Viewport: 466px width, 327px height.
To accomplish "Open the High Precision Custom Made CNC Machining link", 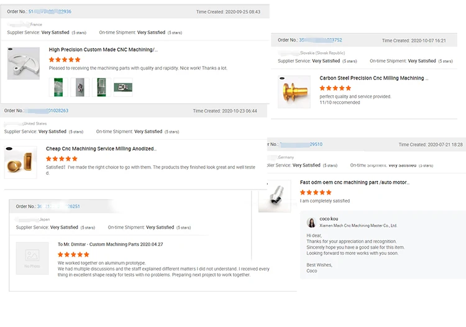I will tap(103, 50).
